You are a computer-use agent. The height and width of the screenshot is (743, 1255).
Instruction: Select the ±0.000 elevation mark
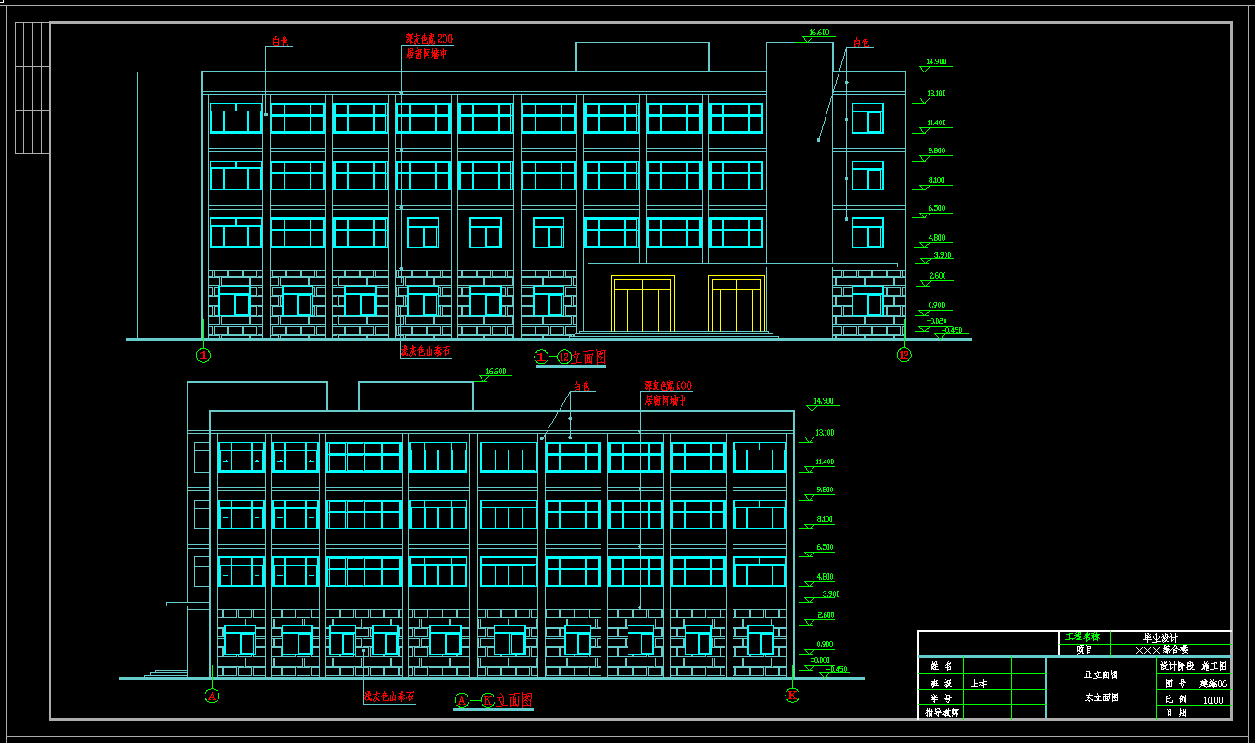(820, 660)
